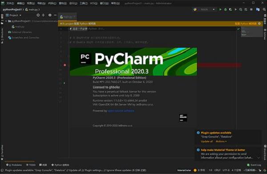Open the SciView side tab on right edge
The width and height of the screenshot is (267, 174).
(x=265, y=34)
